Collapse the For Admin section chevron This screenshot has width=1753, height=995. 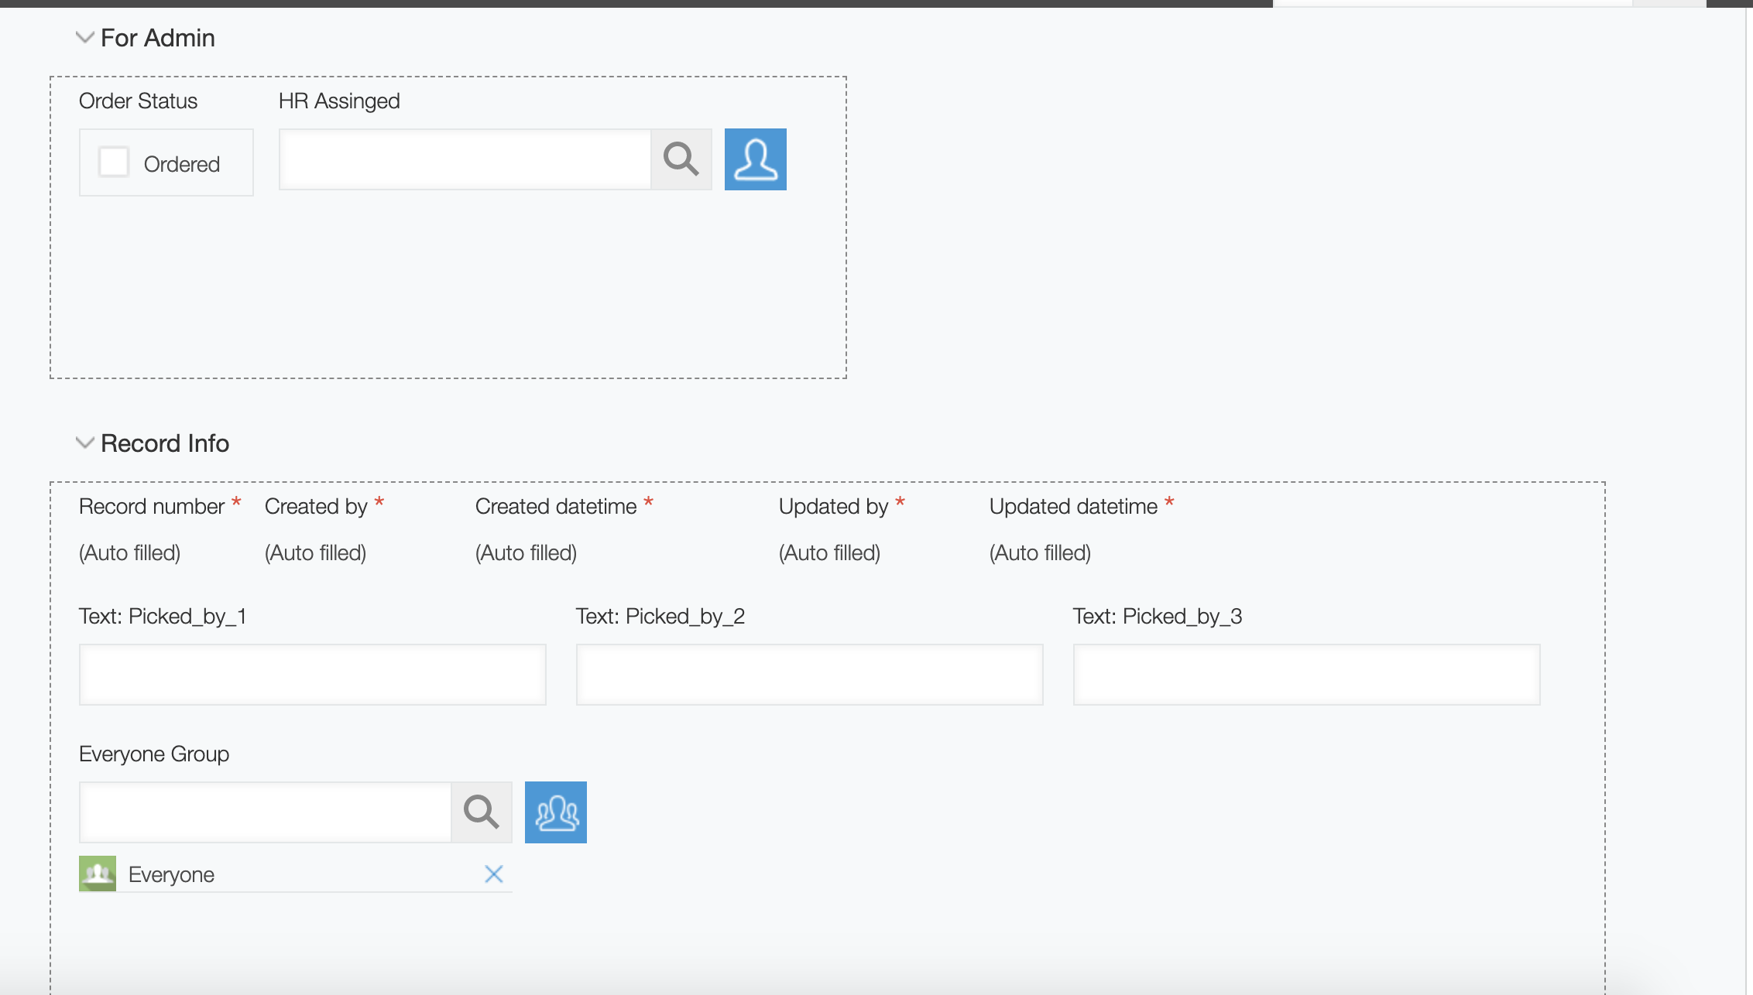pos(84,37)
